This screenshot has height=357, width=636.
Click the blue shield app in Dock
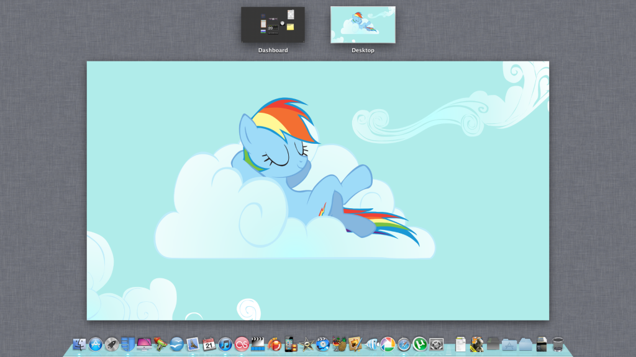pos(128,345)
